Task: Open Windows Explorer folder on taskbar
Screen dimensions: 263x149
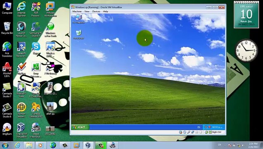Action: click(x=29, y=145)
